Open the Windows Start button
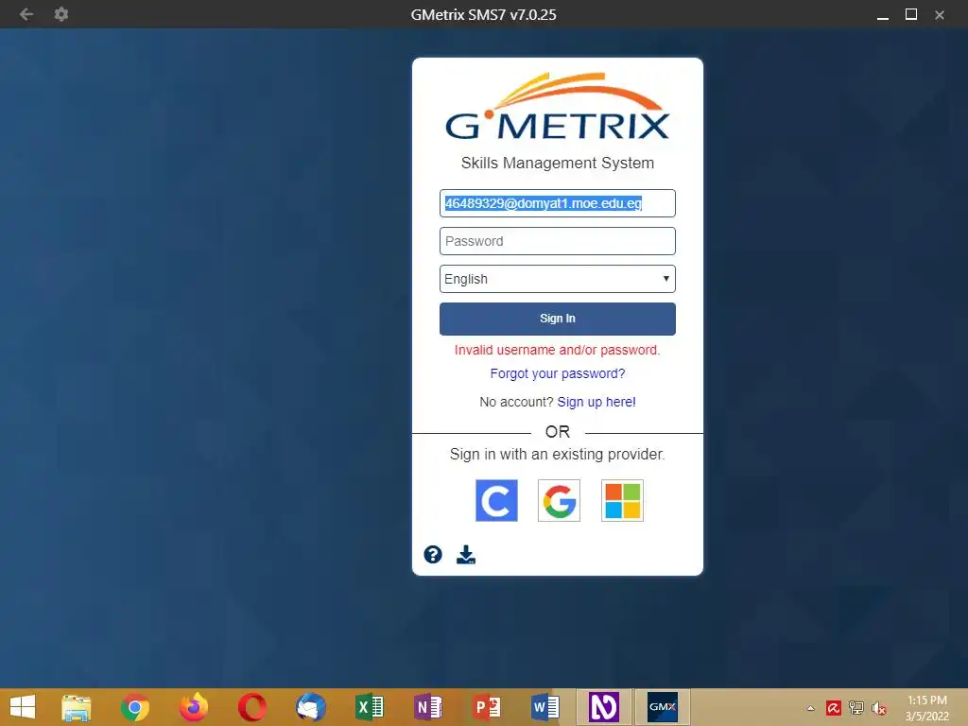 pos(23,707)
